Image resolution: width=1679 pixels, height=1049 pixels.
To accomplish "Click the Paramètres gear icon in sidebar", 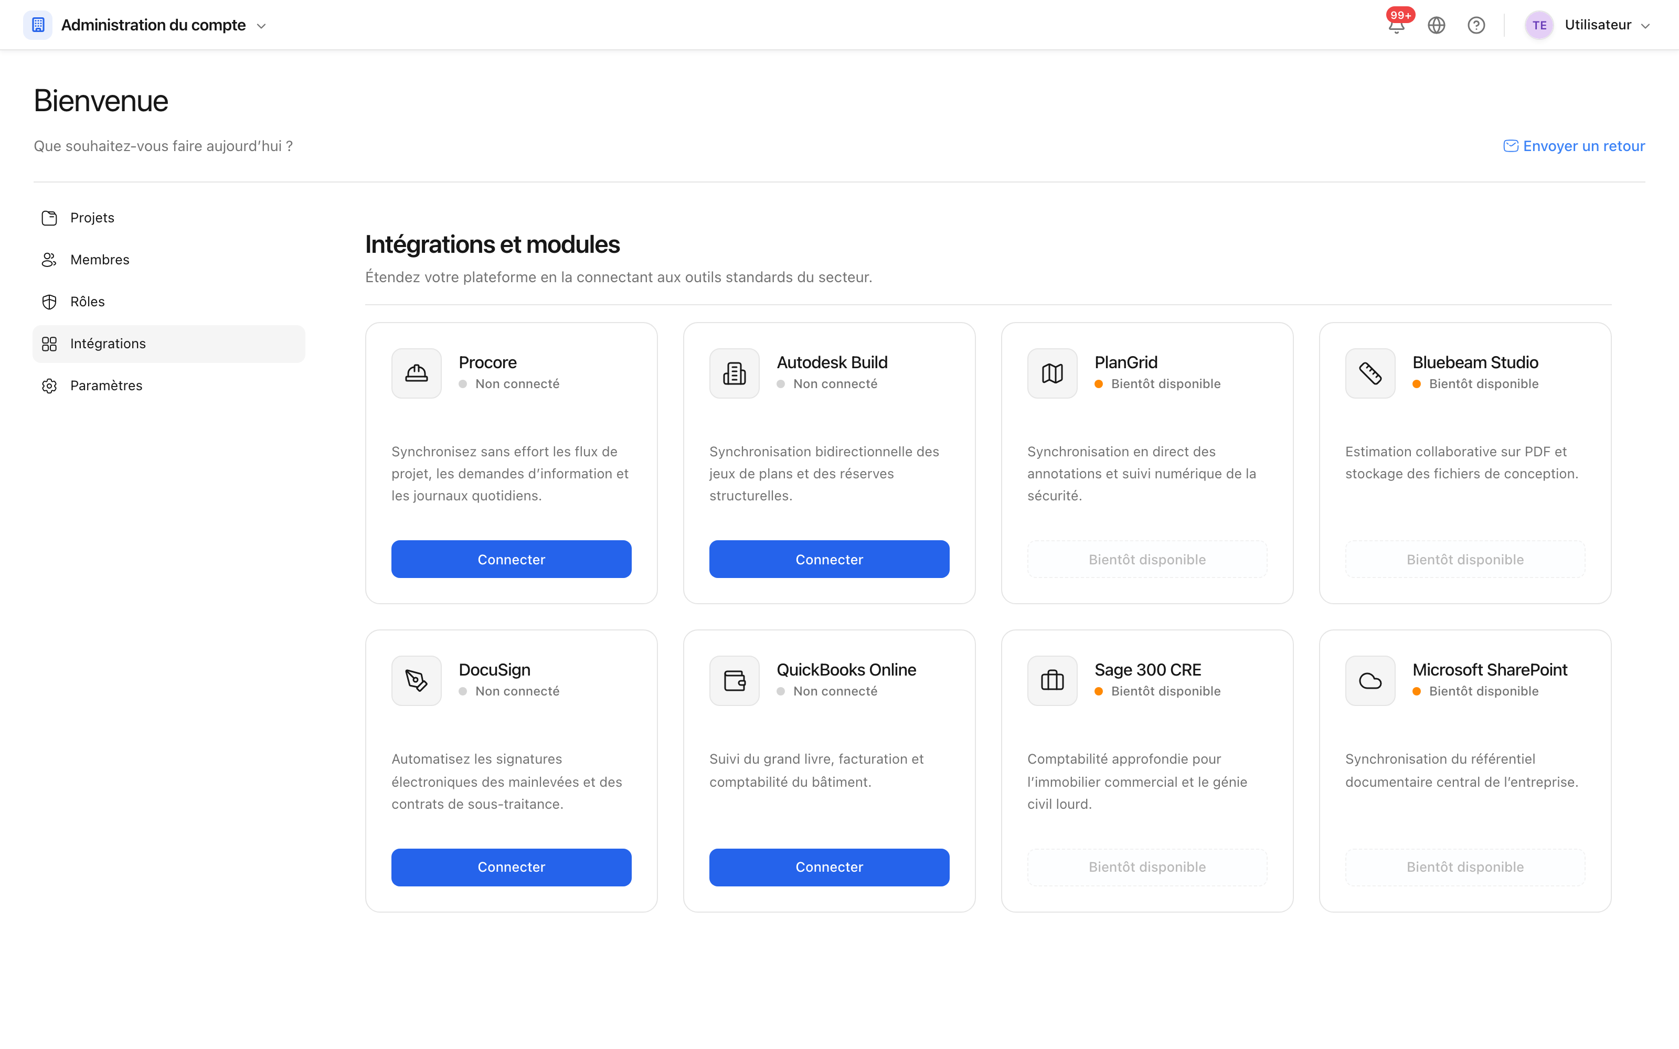I will point(49,386).
